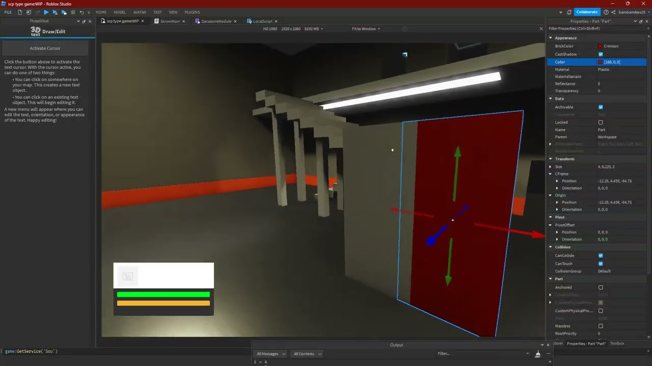Toggle the CastShadow checkbox
The width and height of the screenshot is (652, 366).
(x=601, y=54)
